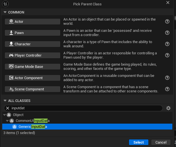Open class viewer settings gear icon
176x147 pixels.
tap(168, 108)
